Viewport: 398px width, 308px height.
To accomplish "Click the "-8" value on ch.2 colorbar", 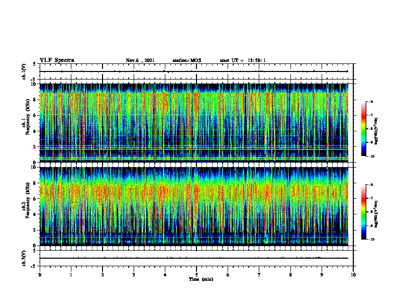I will click(x=371, y=212).
